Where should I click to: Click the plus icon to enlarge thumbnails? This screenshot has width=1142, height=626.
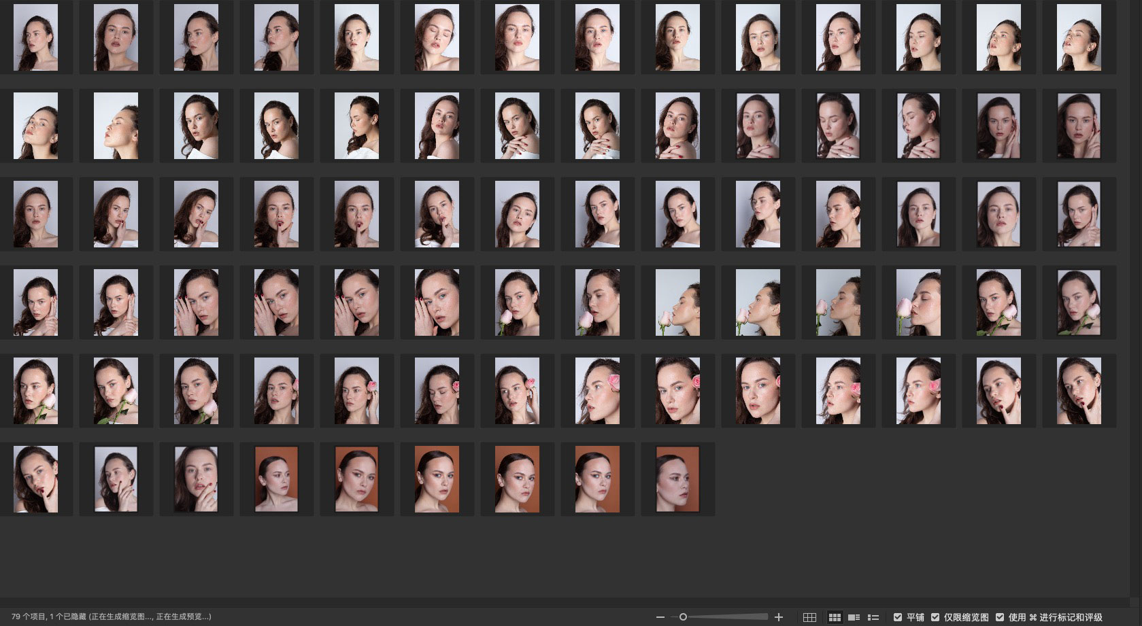(x=779, y=617)
